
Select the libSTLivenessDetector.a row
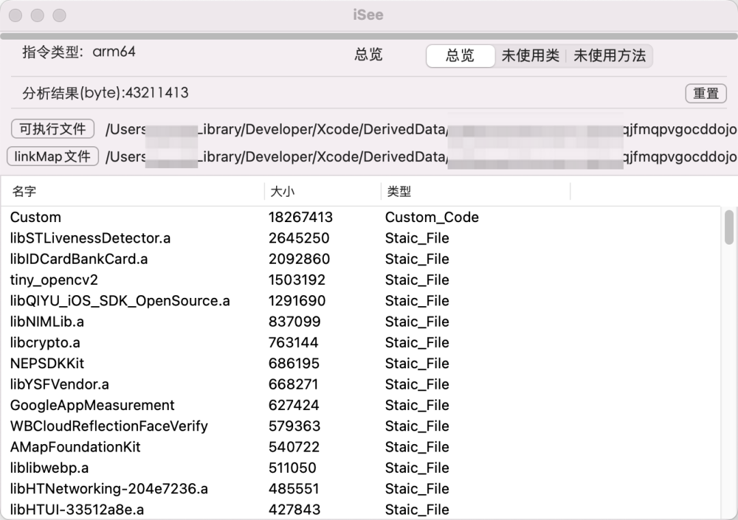pyautogui.click(x=361, y=238)
